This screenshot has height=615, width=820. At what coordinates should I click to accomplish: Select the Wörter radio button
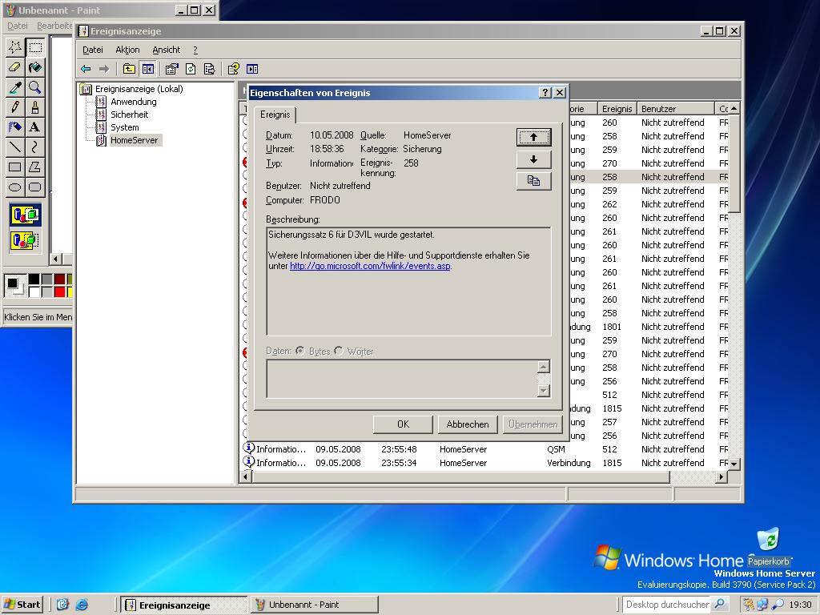pos(339,351)
